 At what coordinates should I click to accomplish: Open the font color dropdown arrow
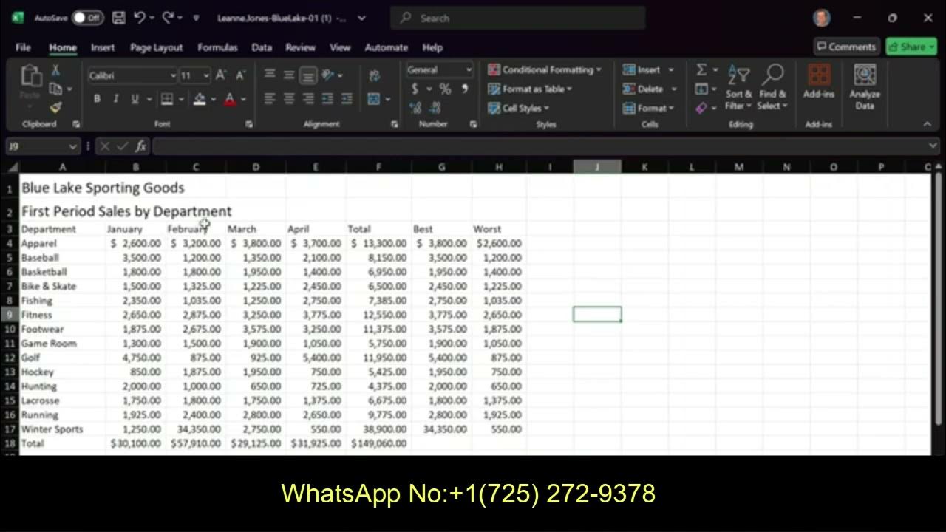[243, 99]
